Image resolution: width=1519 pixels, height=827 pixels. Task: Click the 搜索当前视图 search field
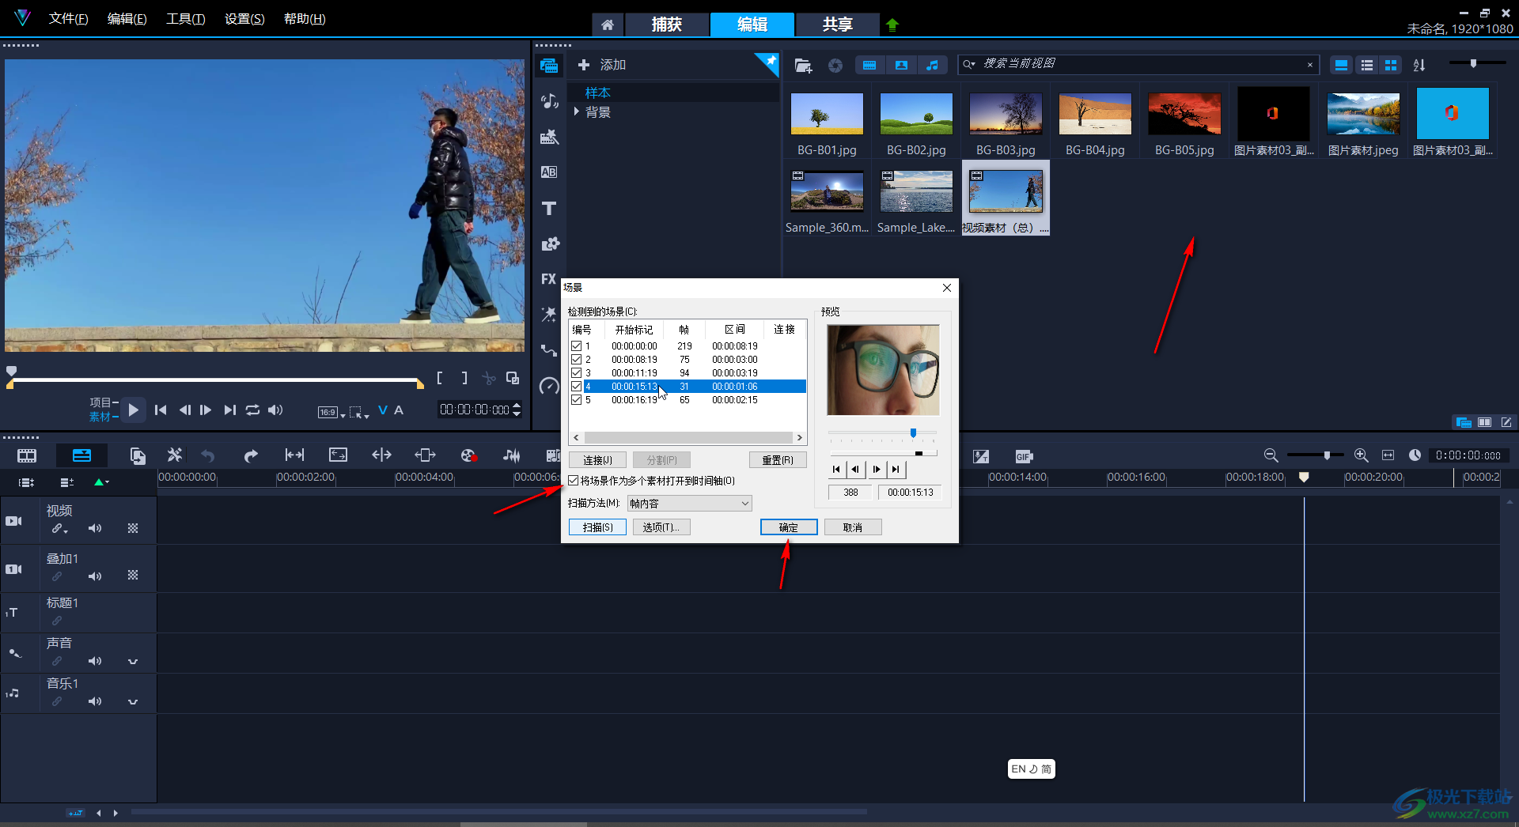(1139, 64)
